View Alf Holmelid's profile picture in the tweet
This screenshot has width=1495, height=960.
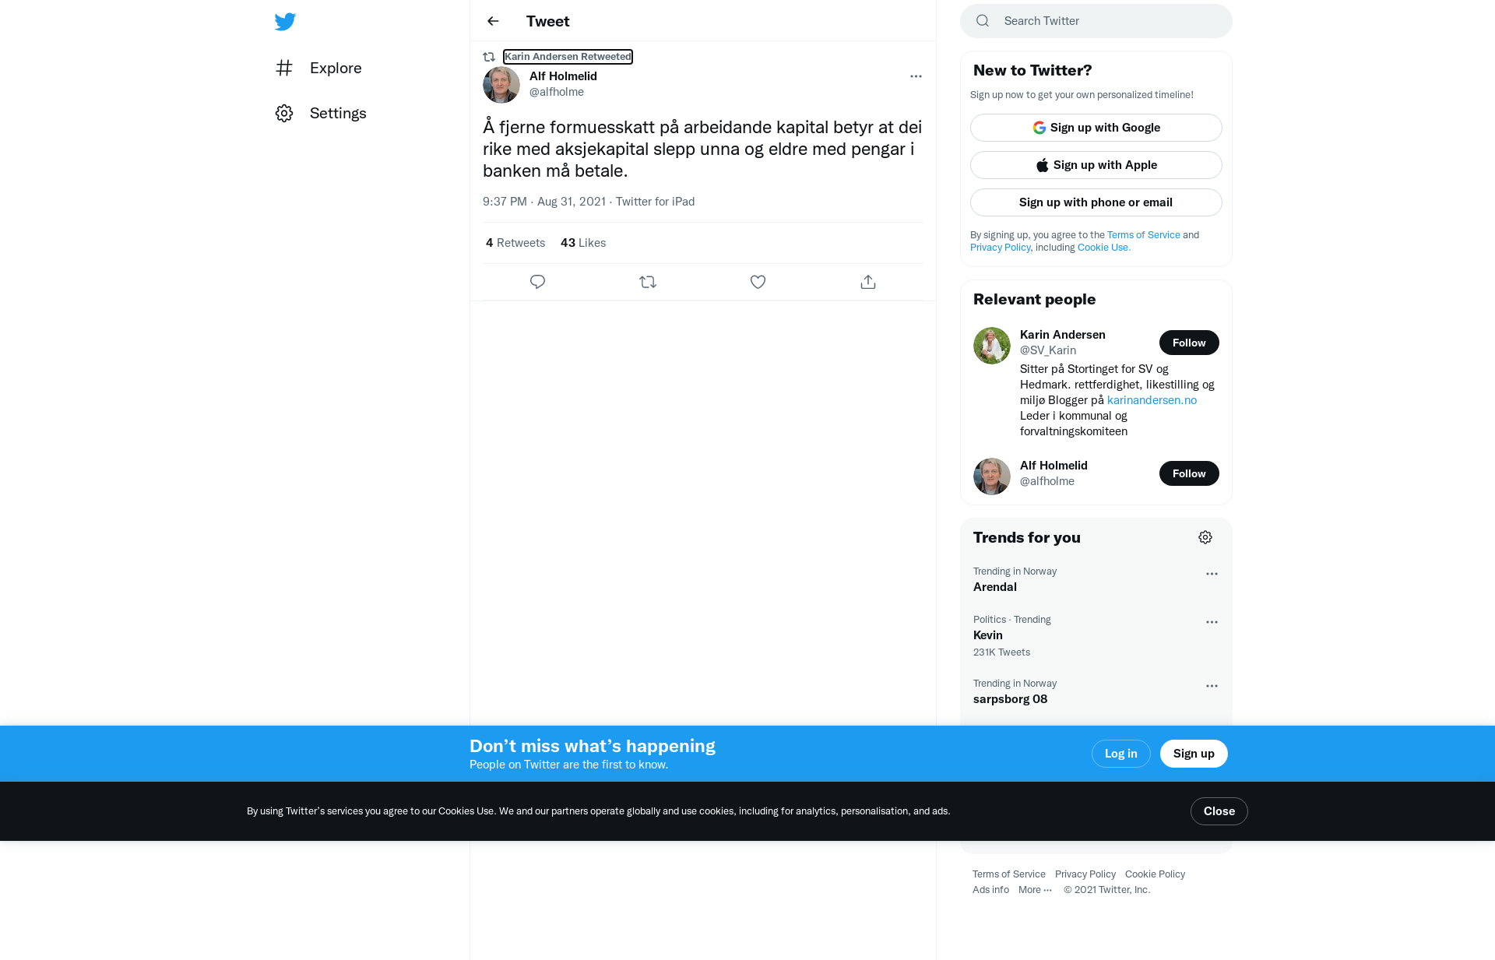(501, 85)
